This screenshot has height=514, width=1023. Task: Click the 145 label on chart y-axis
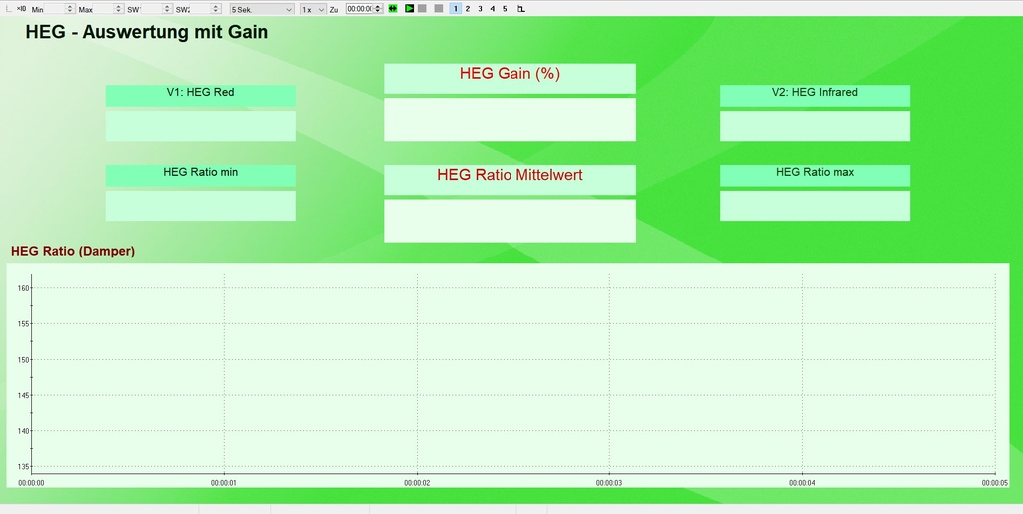tap(24, 395)
